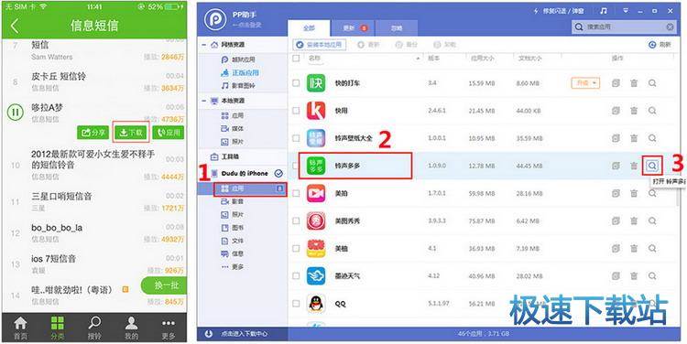
Task: Click the magnifier icon in the 快的打车 row
Action: [x=652, y=83]
